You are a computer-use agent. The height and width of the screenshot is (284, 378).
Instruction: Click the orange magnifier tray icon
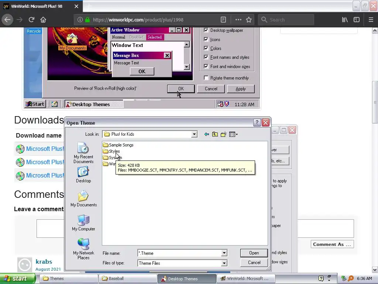coord(351,278)
